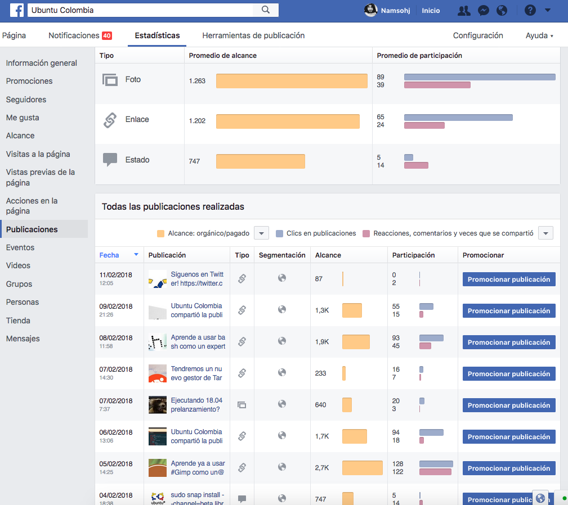Expand the account menu arrow in top bar
The height and width of the screenshot is (505, 568).
tap(548, 10)
